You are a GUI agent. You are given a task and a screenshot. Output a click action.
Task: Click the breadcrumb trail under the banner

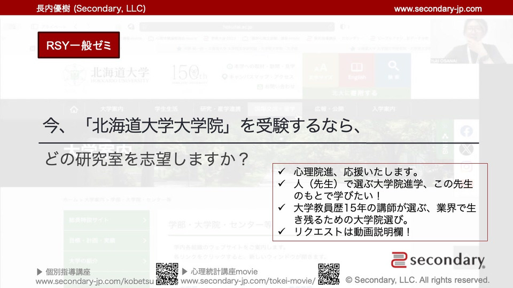pos(117,199)
